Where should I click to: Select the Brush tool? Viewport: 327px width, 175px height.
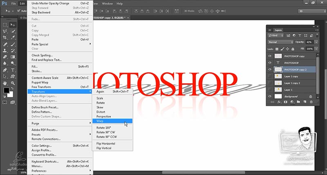[x=13, y=44]
